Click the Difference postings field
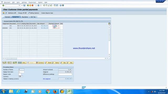This screenshot has width=168, height=94. 65,74
